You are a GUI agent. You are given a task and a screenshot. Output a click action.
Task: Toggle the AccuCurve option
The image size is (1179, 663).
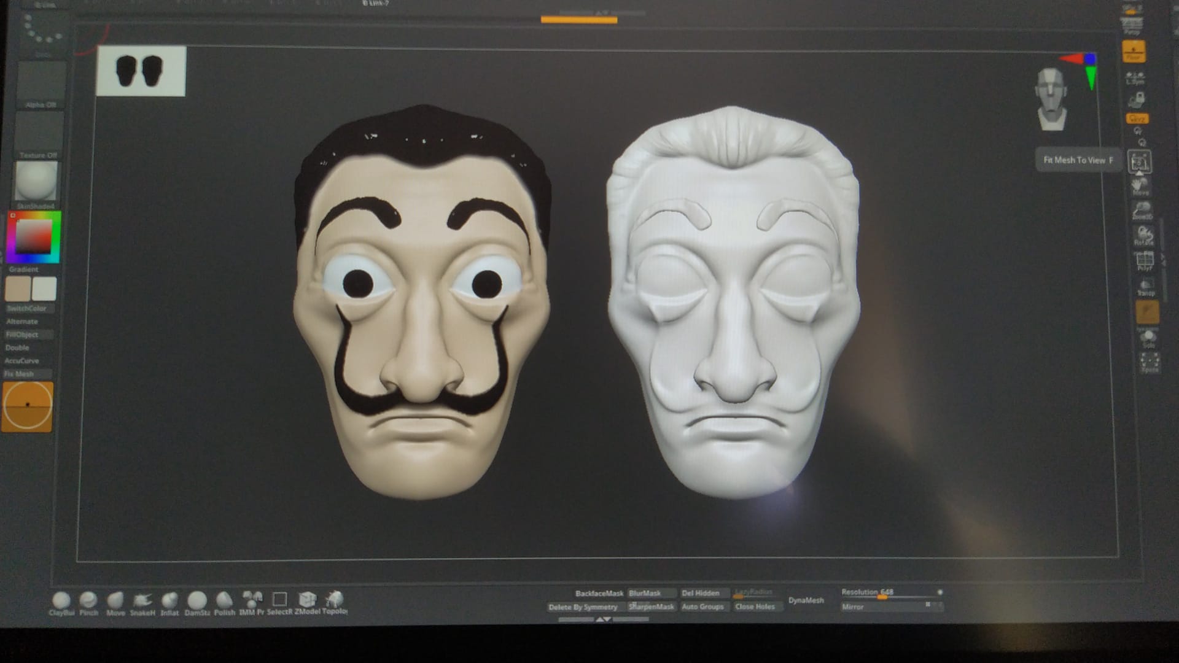point(22,361)
